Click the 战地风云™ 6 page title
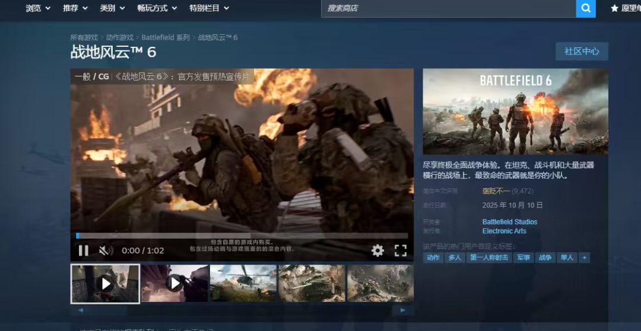Screen dimensions: 641x331 pos(113,53)
